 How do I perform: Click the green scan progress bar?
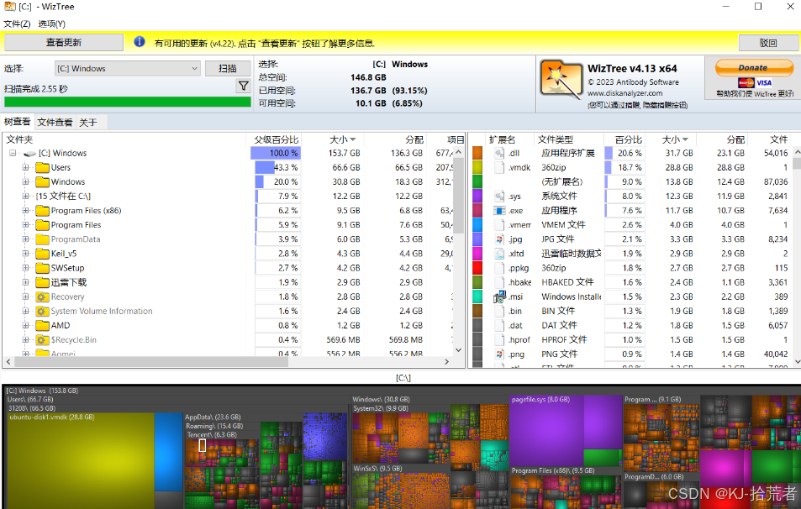(128, 102)
